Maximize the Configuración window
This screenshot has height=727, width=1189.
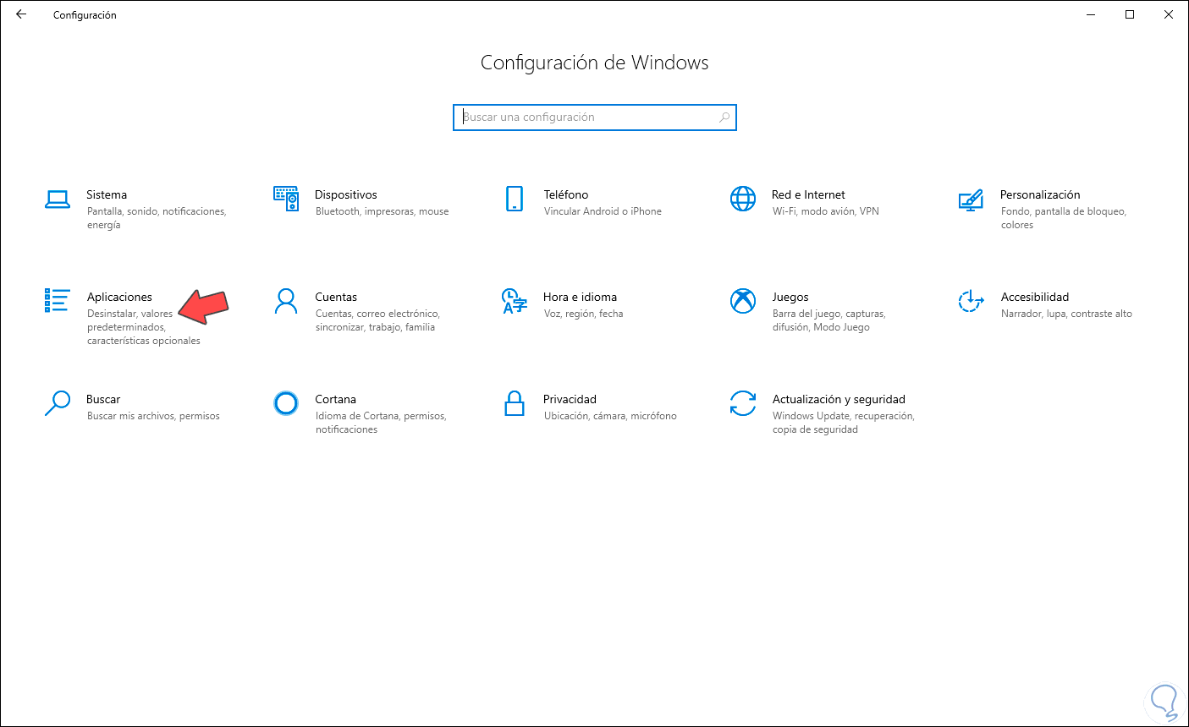click(x=1130, y=14)
